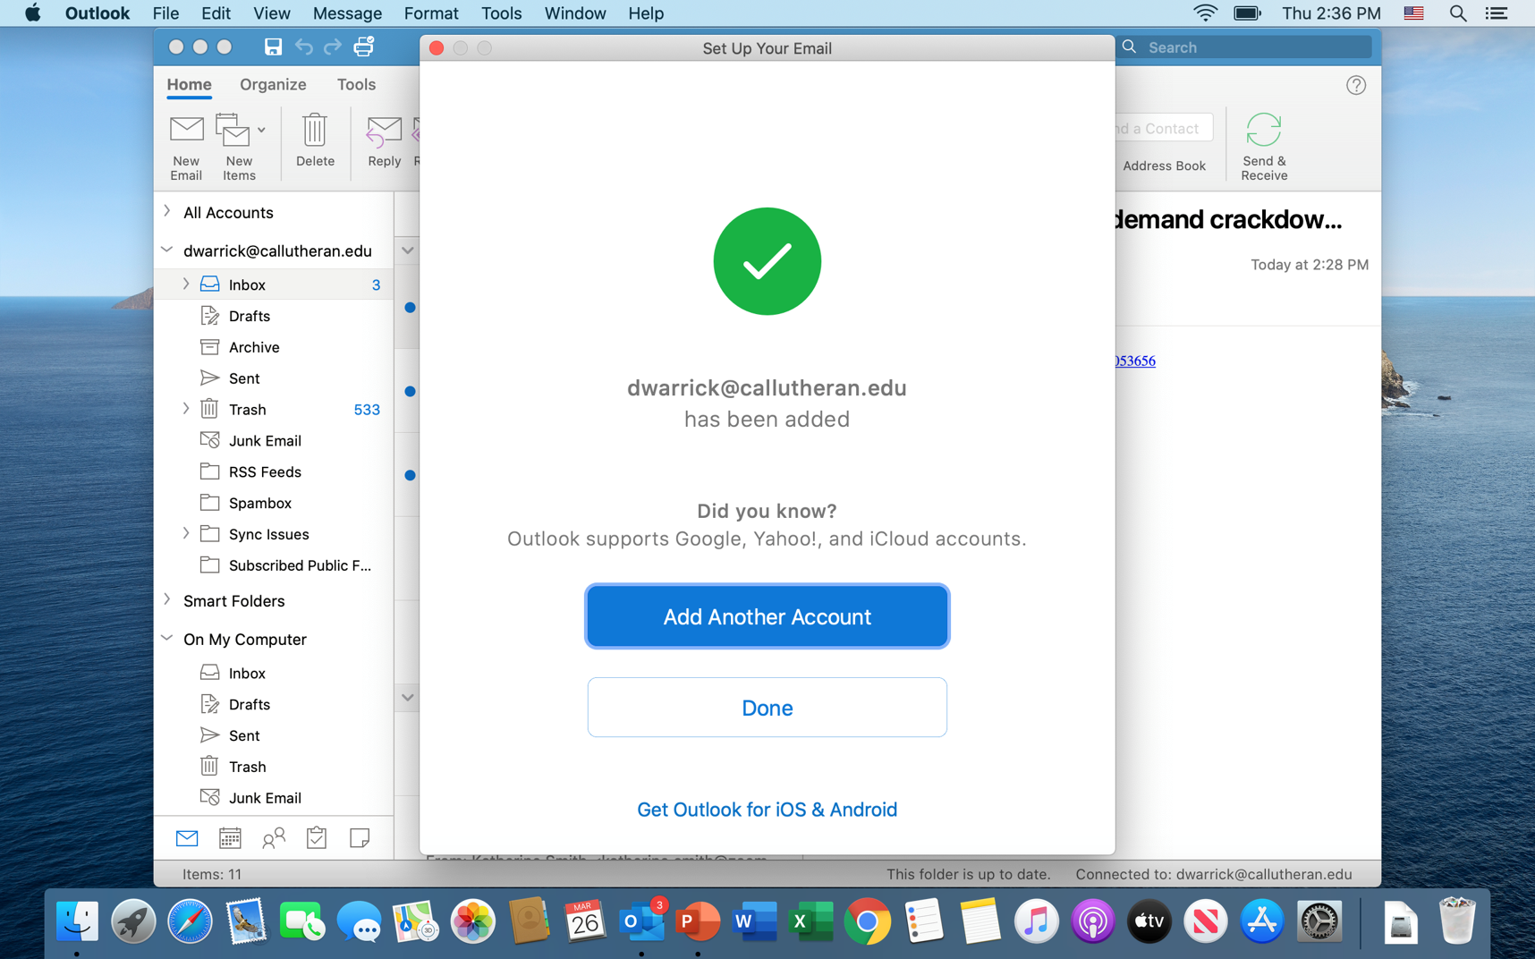This screenshot has height=959, width=1535.
Task: Click the 'Items: 11' status bar text
Action: click(x=212, y=874)
